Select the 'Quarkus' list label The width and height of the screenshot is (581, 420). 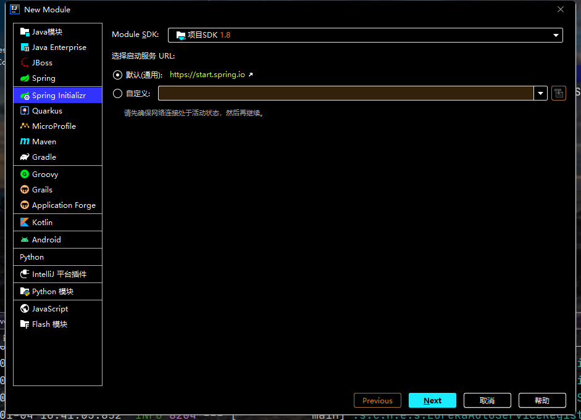(47, 110)
